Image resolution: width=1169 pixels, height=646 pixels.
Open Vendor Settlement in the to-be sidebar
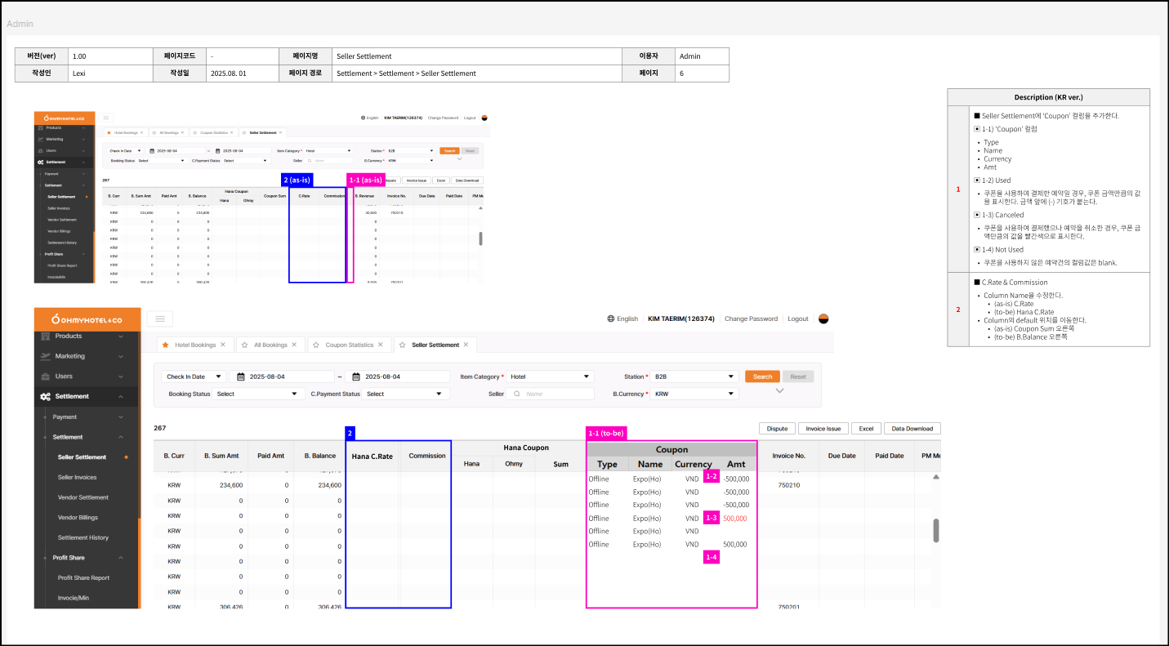click(x=83, y=497)
